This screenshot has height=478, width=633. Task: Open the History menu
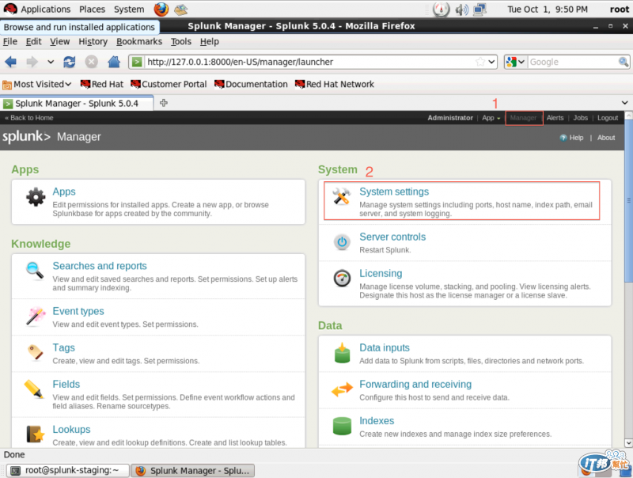[x=93, y=42]
